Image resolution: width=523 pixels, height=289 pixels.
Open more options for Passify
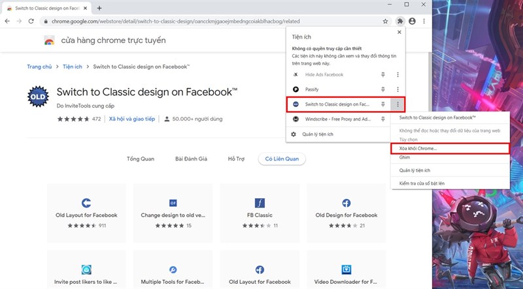point(397,89)
